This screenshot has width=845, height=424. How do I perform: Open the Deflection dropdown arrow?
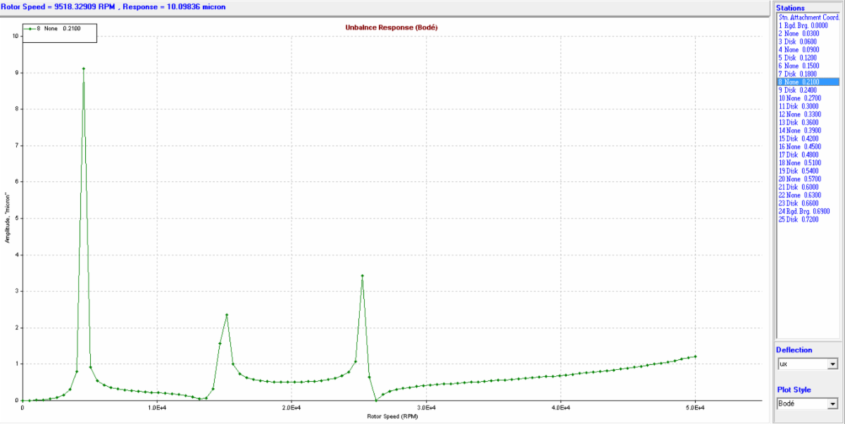[832, 364]
